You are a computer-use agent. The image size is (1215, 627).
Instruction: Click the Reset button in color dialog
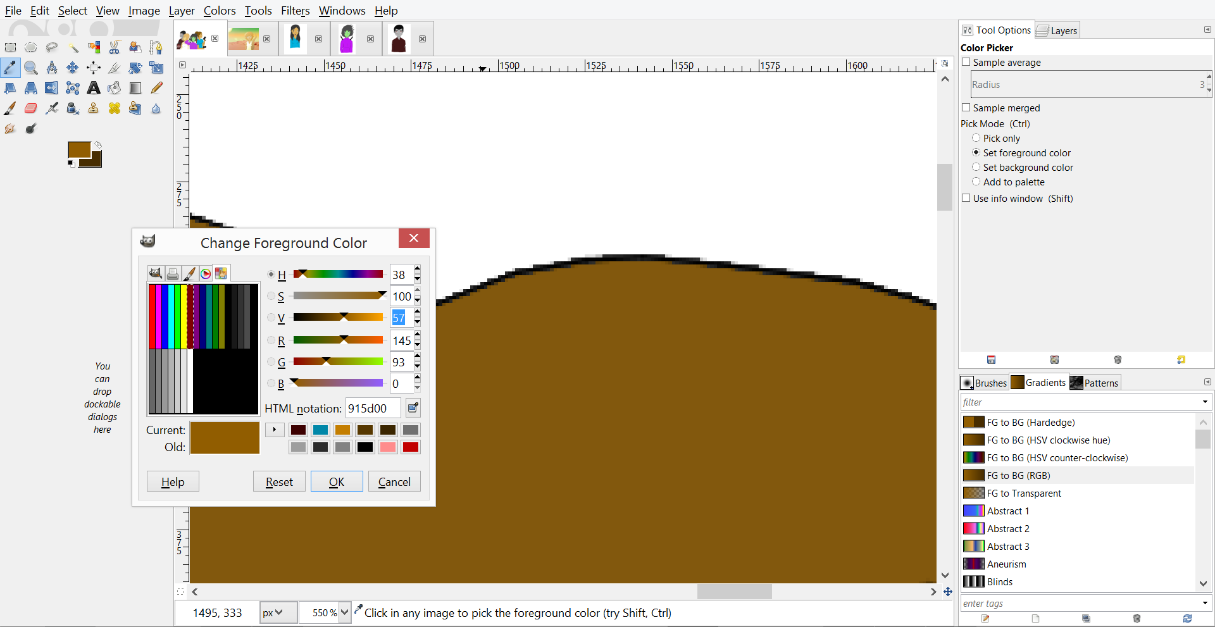[279, 481]
